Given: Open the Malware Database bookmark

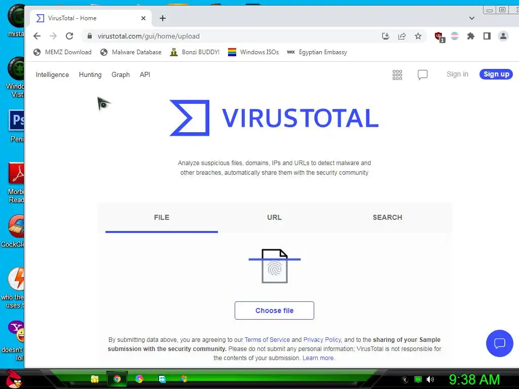Looking at the screenshot, I should 131,52.
